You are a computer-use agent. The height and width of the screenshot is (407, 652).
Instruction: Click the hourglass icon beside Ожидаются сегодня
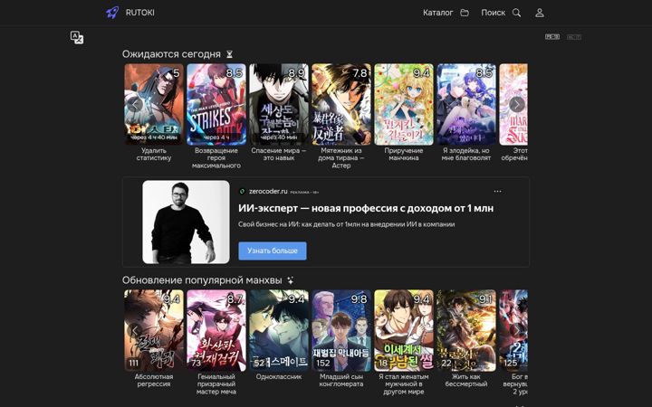click(229, 54)
